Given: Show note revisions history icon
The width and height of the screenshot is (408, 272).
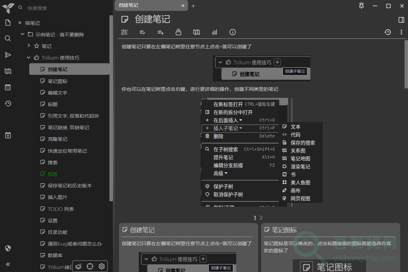Looking at the screenshot, I should [x=388, y=32].
